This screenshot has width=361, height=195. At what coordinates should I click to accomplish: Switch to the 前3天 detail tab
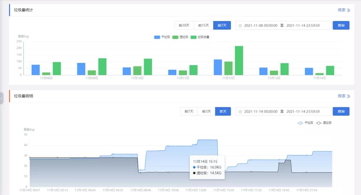coord(206,111)
